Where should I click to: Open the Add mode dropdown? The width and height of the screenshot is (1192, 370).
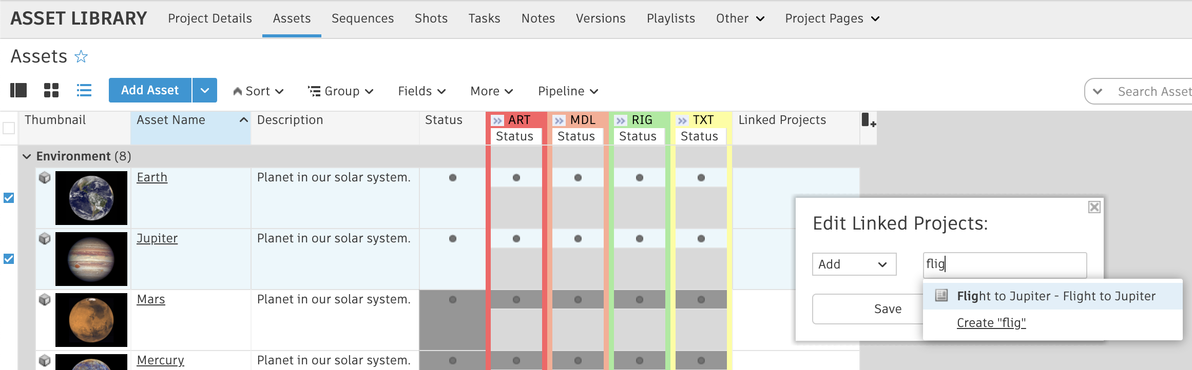coord(854,264)
